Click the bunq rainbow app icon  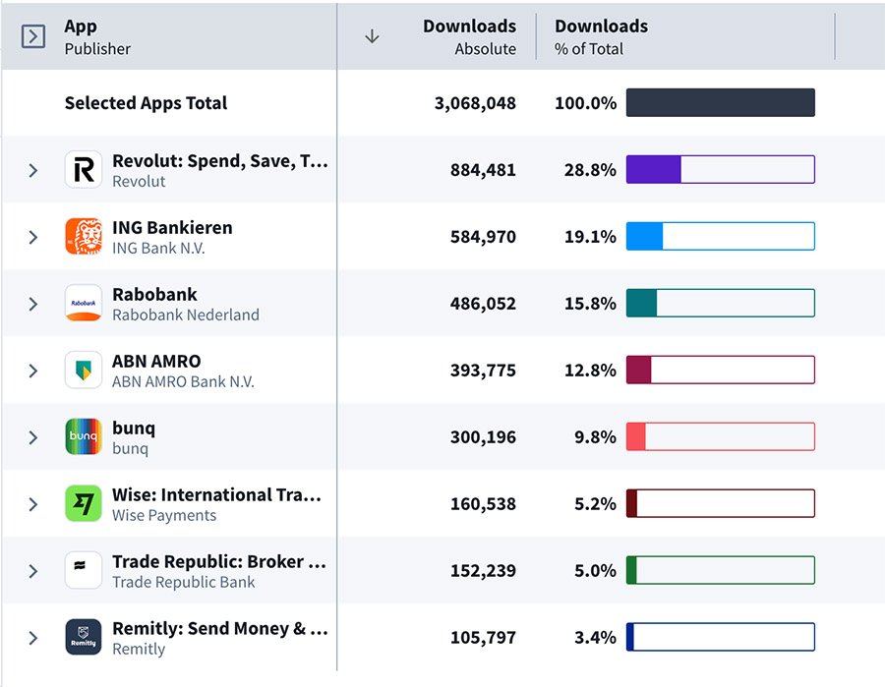[x=84, y=437]
